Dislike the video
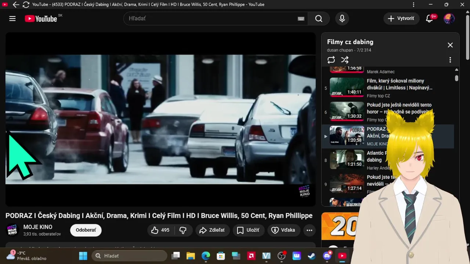 183,230
